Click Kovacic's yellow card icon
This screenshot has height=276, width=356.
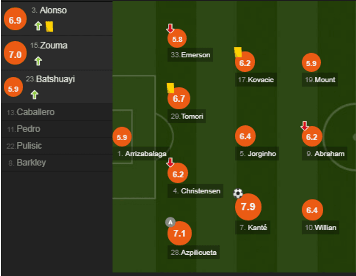pos(238,52)
